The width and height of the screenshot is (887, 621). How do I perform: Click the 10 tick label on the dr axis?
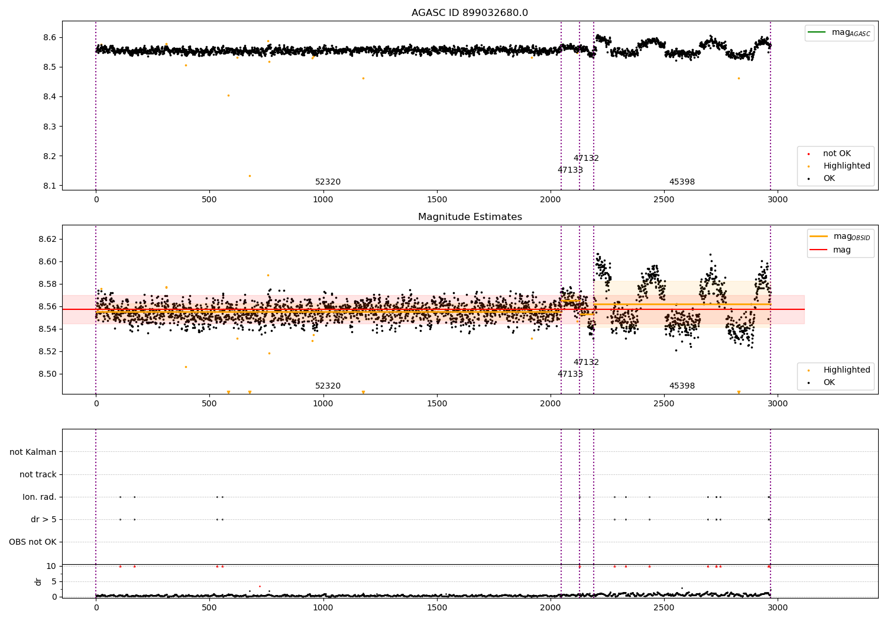coord(51,567)
